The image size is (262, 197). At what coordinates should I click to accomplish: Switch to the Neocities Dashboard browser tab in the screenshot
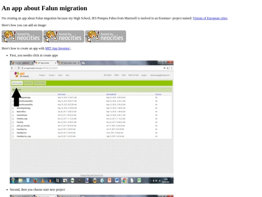pyautogui.click(x=22, y=63)
